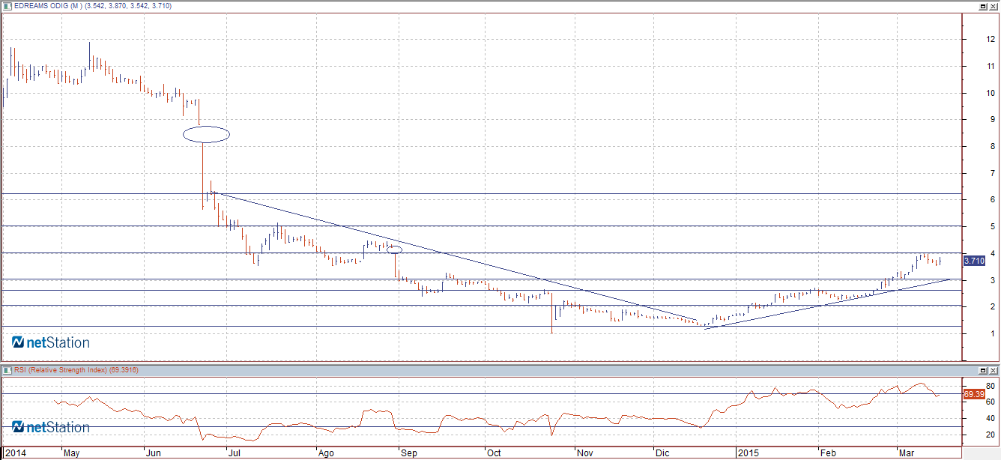The height and width of the screenshot is (460, 1001).
Task: Select the large ellipse marking the June gap
Action: coord(206,134)
